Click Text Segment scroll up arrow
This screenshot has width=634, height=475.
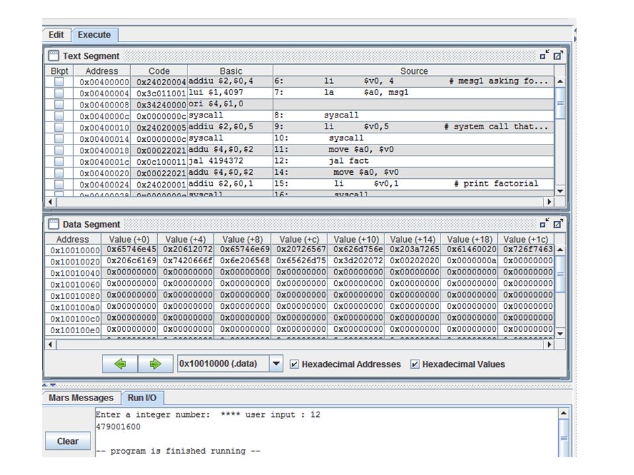[560, 81]
